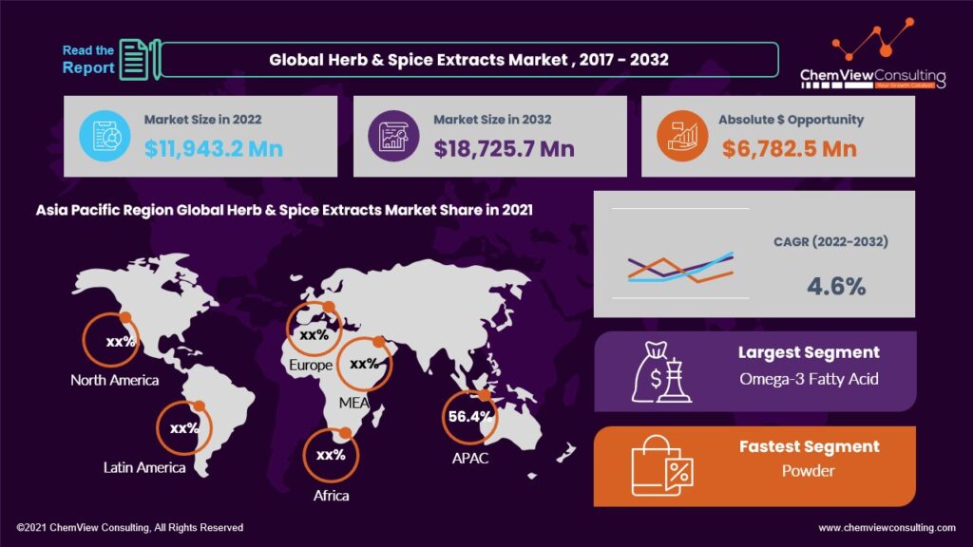Select the Africa xx% circle marker

click(330, 455)
